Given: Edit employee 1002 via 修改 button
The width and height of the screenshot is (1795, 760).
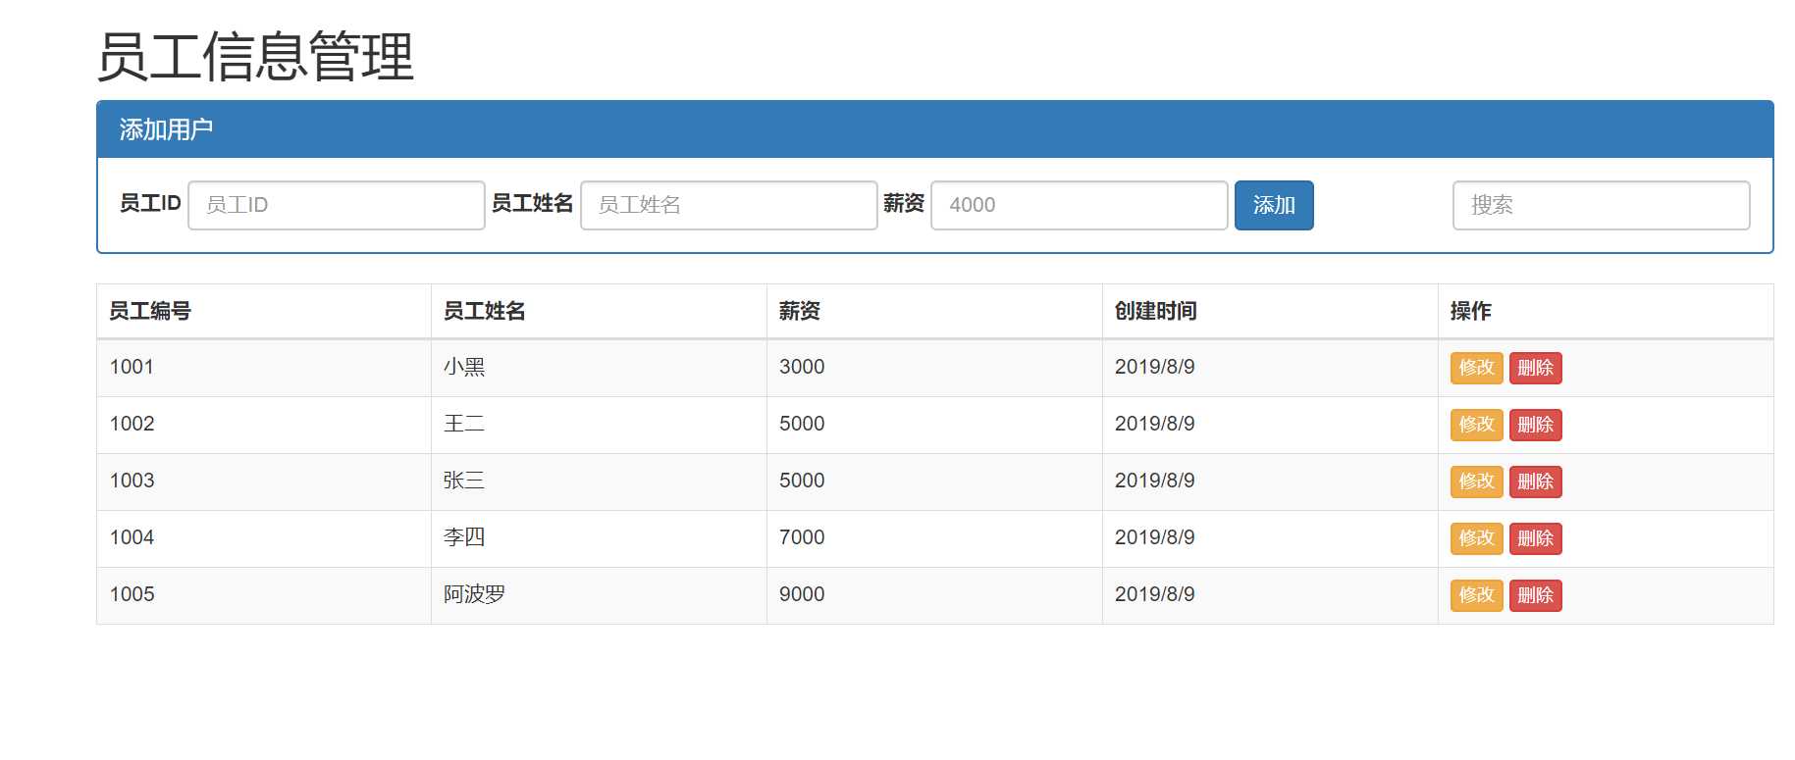Looking at the screenshot, I should (x=1477, y=425).
